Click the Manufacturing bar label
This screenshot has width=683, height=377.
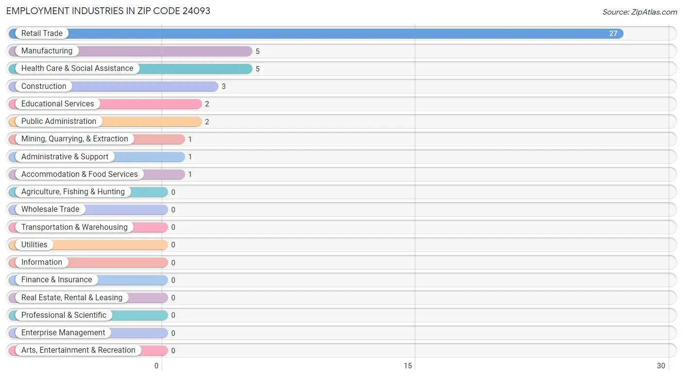pos(47,51)
